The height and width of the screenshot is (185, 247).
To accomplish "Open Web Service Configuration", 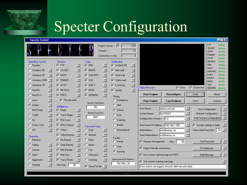I will coord(207,118).
